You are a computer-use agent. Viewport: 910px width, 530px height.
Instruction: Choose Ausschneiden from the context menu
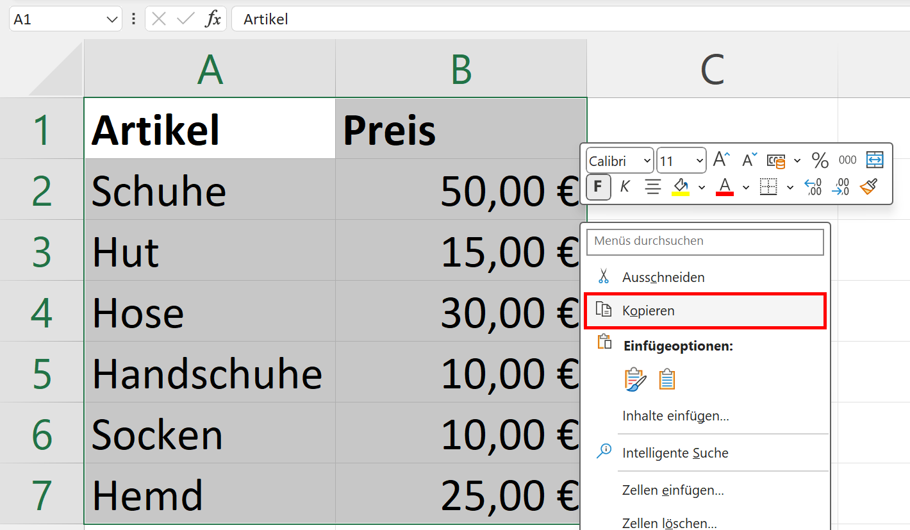tap(705, 277)
